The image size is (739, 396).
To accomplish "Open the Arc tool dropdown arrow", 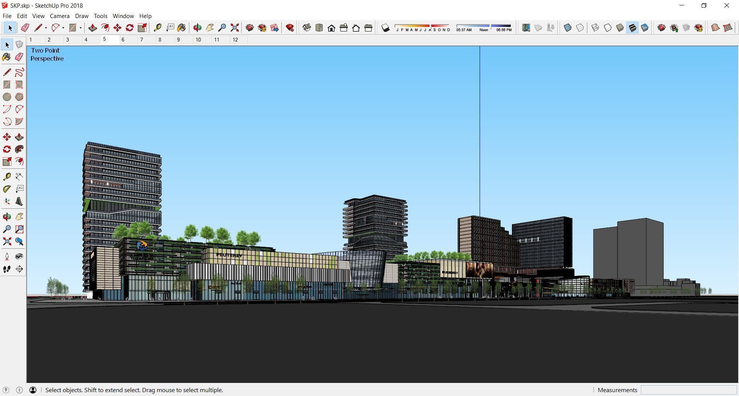I will pyautogui.click(x=63, y=28).
